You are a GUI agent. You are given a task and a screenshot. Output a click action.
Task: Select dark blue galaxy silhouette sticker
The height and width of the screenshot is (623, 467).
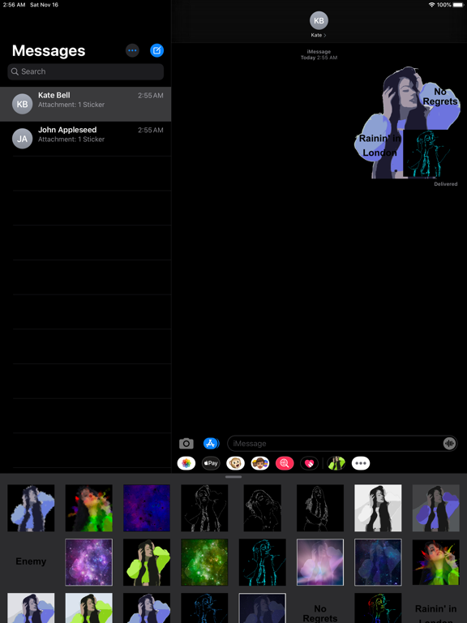tap(378, 562)
